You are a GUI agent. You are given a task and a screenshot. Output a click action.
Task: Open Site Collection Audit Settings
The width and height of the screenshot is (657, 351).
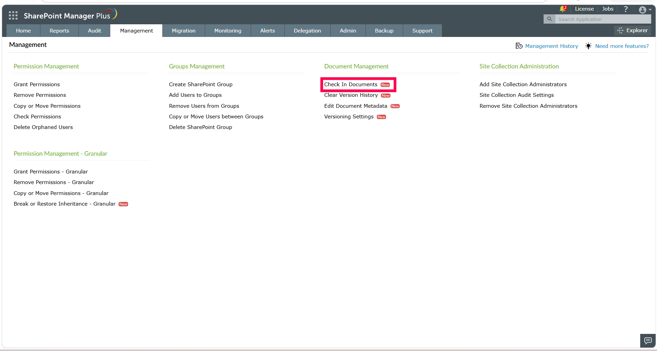[517, 95]
